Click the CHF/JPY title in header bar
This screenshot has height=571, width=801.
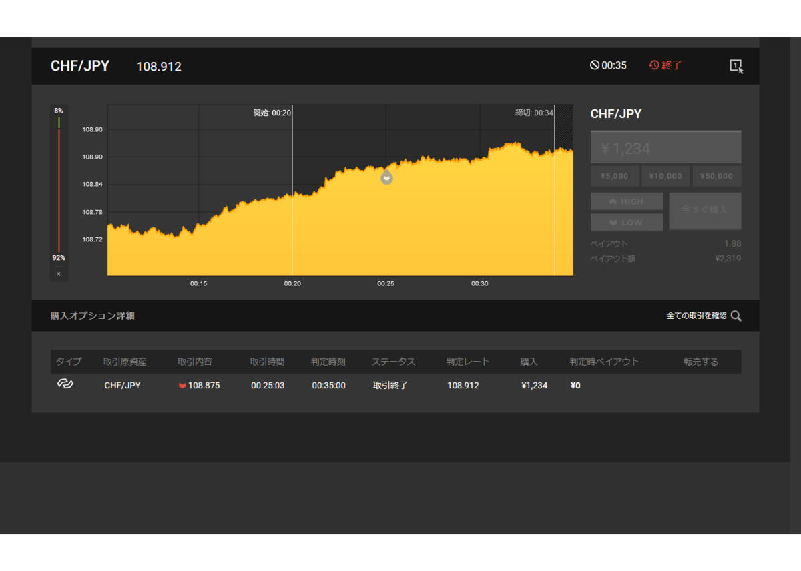point(80,66)
